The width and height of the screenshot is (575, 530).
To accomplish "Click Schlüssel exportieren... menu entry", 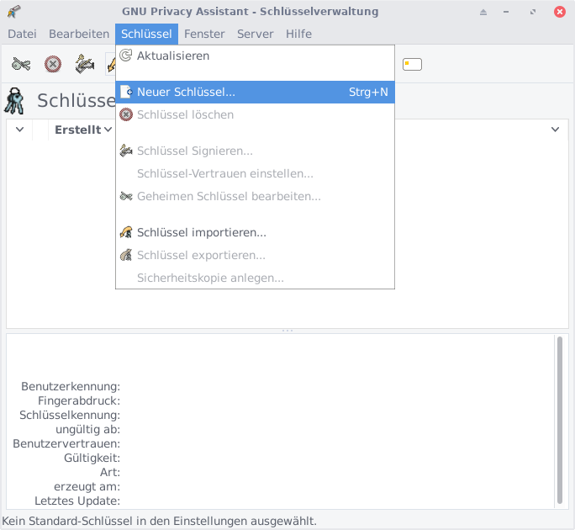I will pos(201,255).
